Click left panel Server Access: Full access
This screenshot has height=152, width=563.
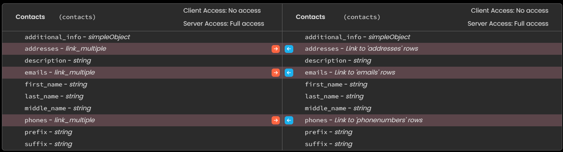pos(224,23)
